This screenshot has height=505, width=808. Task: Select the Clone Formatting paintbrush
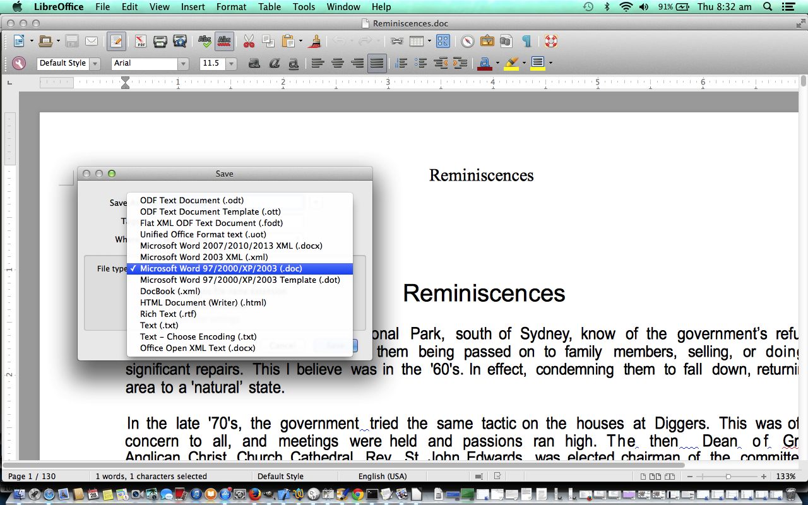[316, 42]
